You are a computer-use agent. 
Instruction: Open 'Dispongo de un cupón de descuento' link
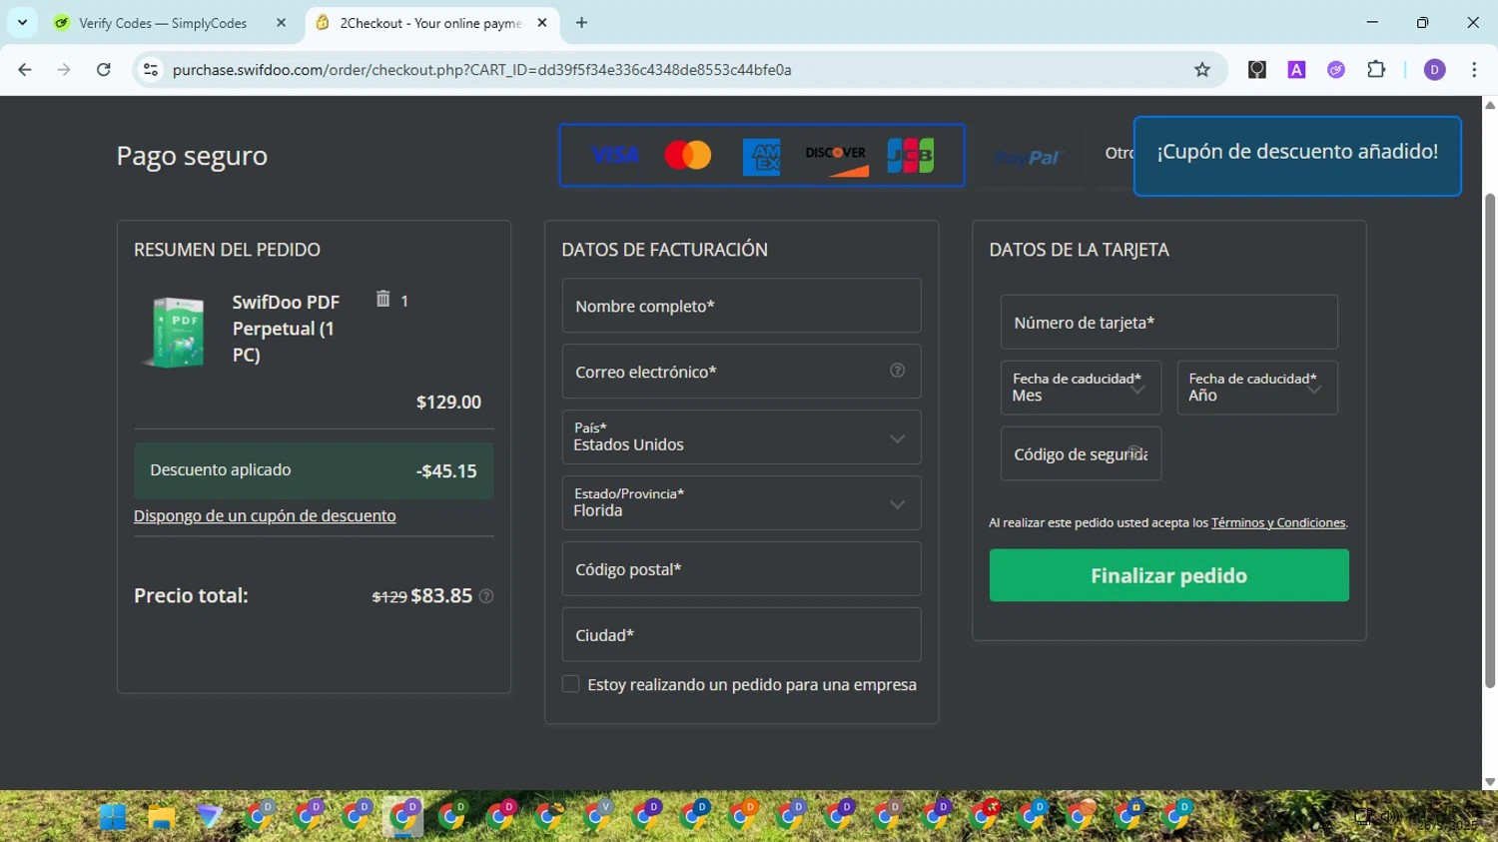click(265, 515)
